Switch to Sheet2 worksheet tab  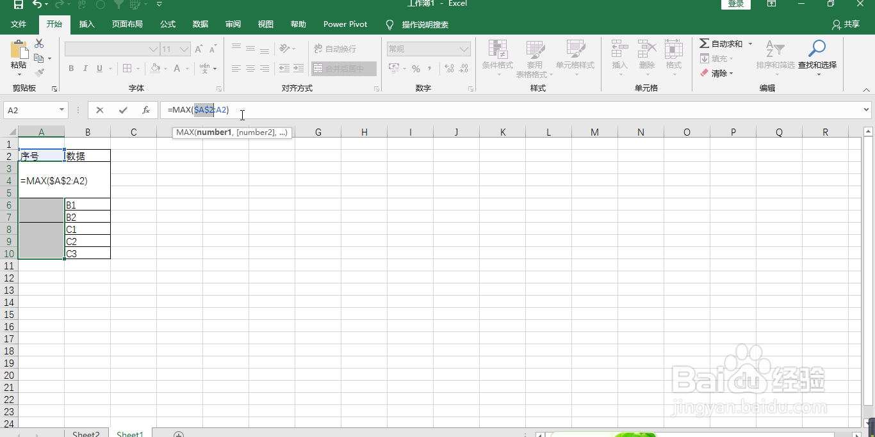tap(86, 434)
